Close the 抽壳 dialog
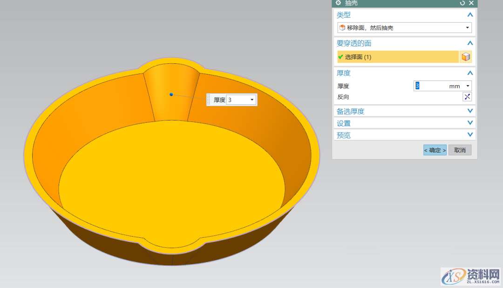 [471, 3]
